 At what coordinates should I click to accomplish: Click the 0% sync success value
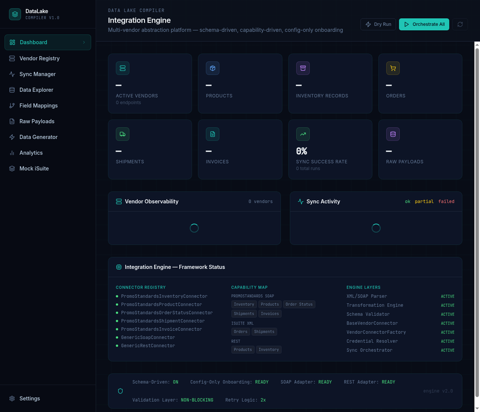pos(301,151)
